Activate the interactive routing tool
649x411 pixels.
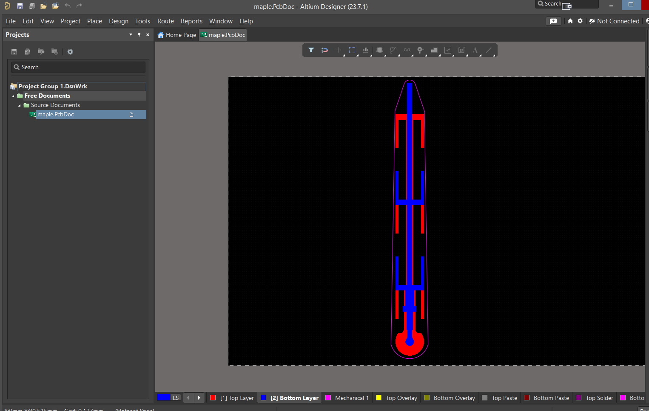click(393, 50)
